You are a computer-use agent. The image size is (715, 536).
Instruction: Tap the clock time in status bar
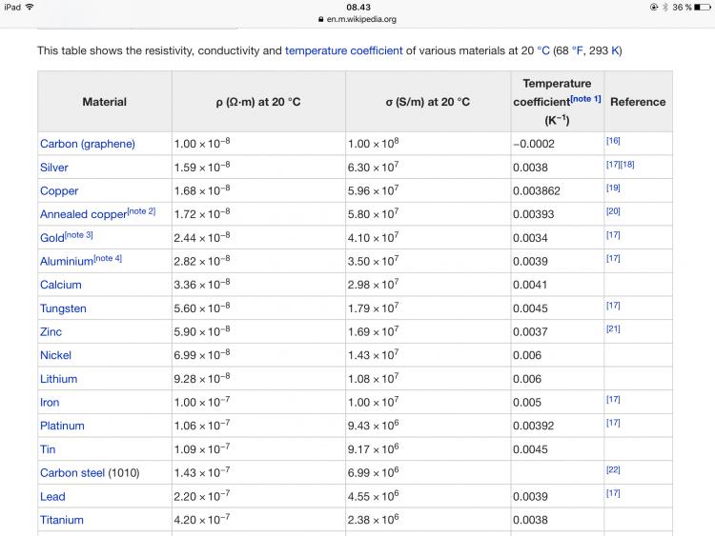[x=357, y=7]
